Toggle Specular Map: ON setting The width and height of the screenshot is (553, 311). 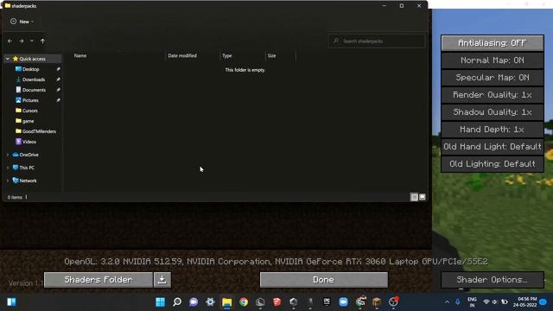(x=493, y=78)
